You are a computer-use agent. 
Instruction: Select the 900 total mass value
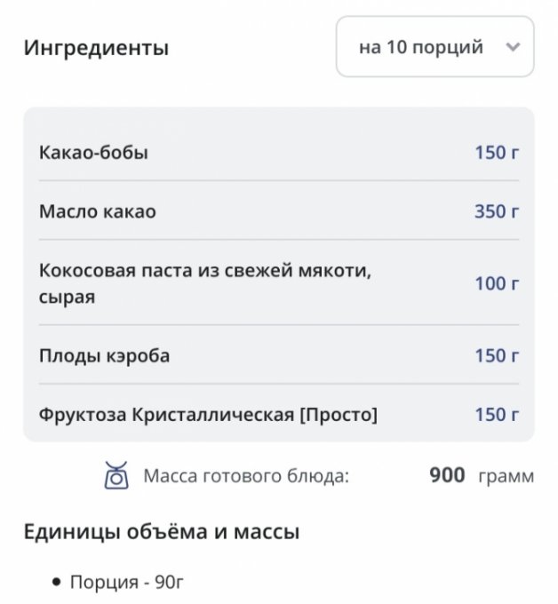447,476
